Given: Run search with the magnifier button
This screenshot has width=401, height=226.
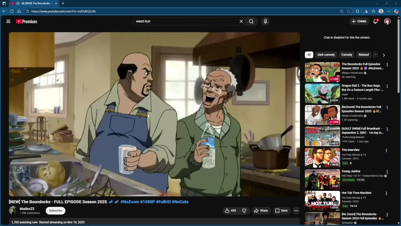Looking at the screenshot, I should pyautogui.click(x=251, y=21).
